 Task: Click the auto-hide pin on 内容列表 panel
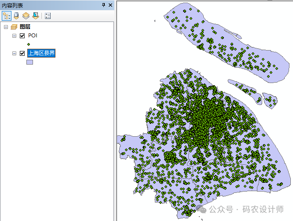pyautogui.click(x=103, y=5)
